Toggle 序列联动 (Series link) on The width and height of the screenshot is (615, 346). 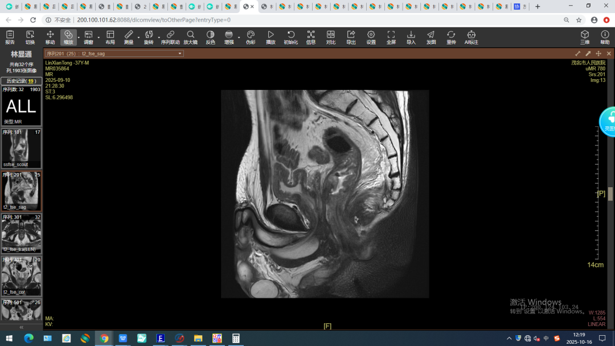coord(170,38)
